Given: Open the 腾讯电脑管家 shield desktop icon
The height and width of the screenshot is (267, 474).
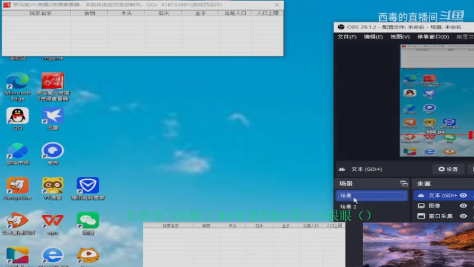Looking at the screenshot, I should coord(88,188).
